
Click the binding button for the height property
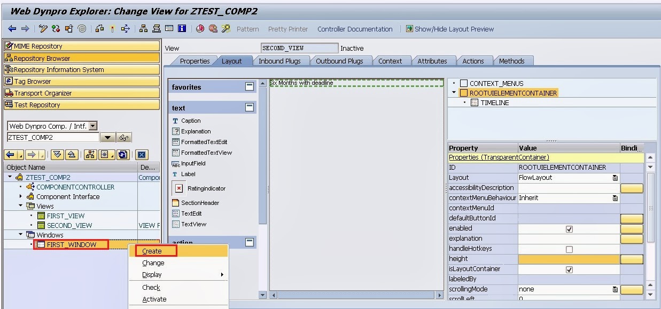[x=632, y=259]
